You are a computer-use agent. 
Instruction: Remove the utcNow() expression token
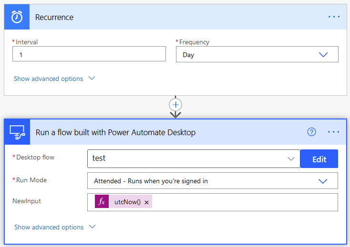(x=147, y=202)
